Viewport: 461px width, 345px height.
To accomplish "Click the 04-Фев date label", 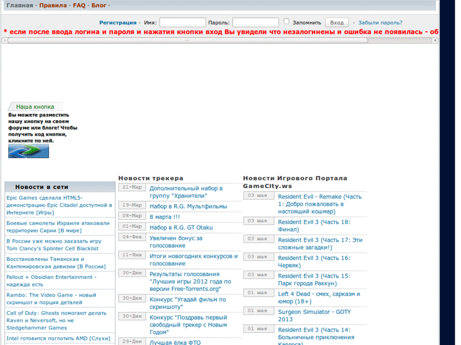I will [132, 237].
